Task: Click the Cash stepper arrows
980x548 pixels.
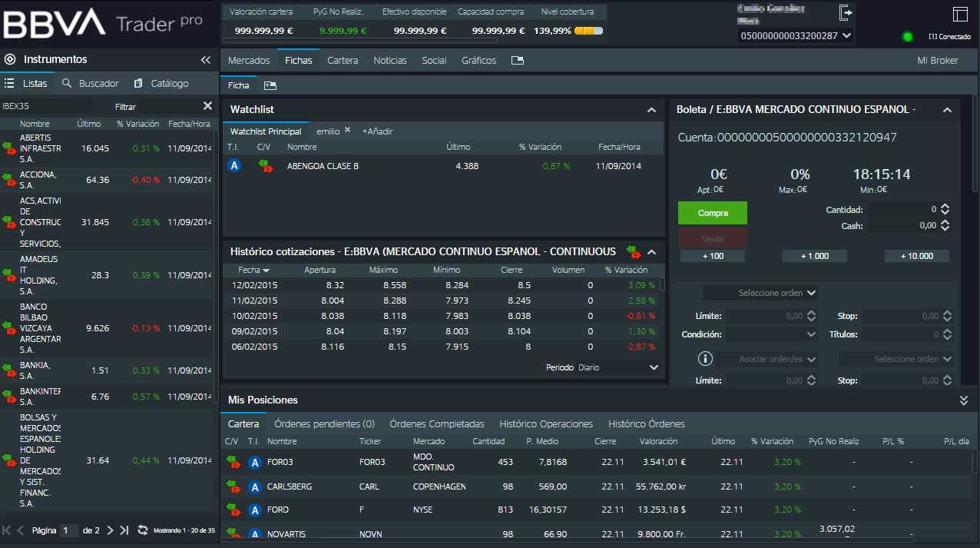Action: (x=945, y=226)
